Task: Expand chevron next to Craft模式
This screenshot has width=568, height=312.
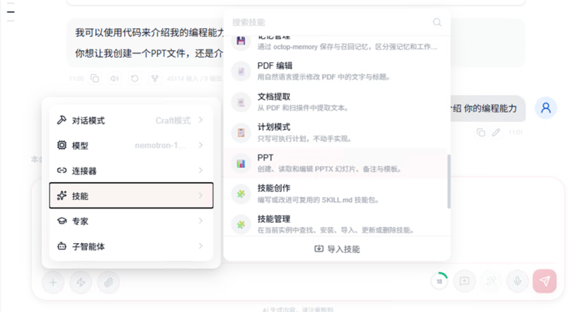Action: click(x=201, y=120)
